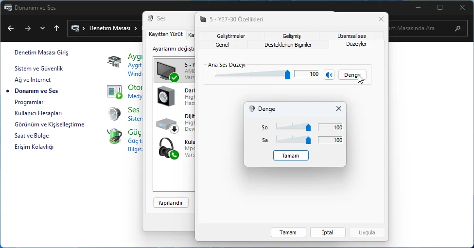Open the recent locations dropdown arrow
Screen dimensions: 474x248
(x=42, y=28)
